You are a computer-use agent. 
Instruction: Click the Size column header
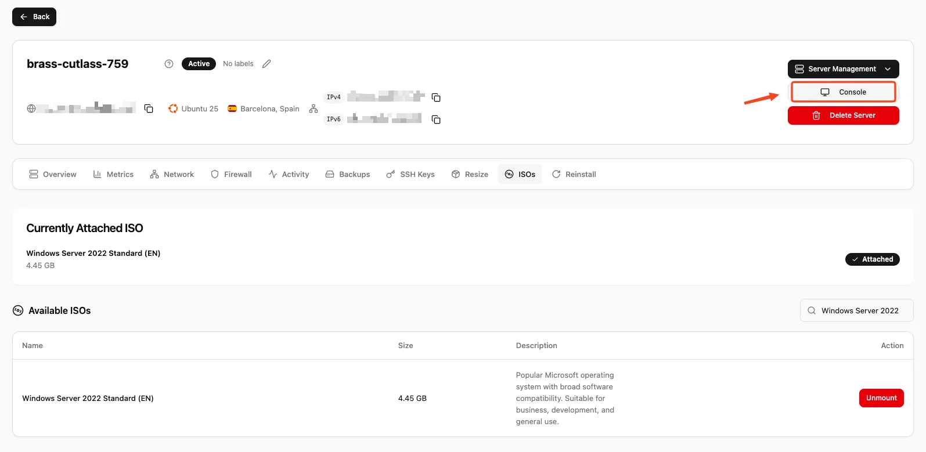(406, 345)
